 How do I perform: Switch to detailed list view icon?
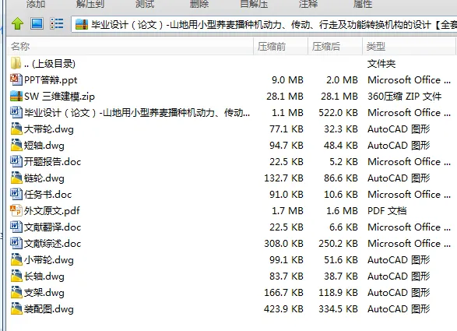(57, 24)
